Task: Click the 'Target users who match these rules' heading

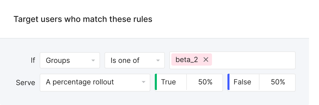Action: click(x=83, y=19)
